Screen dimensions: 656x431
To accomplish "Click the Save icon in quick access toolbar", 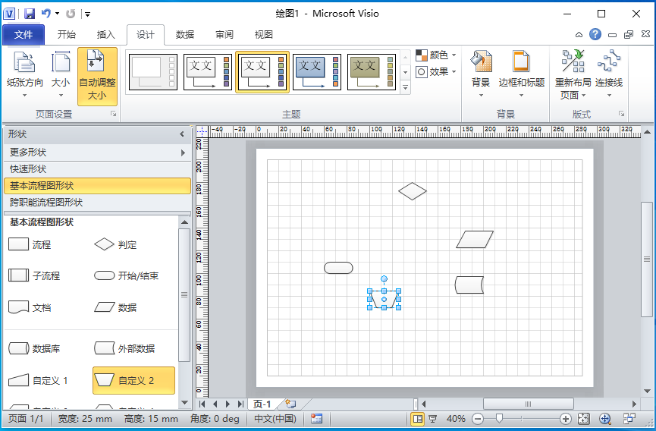I will 30,14.
